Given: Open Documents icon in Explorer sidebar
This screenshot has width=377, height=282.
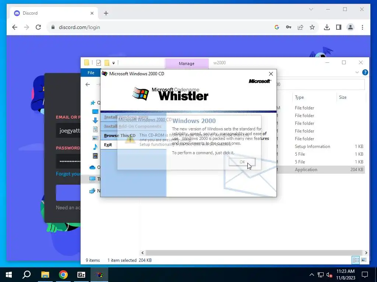Looking at the screenshot, I should click(95, 129).
